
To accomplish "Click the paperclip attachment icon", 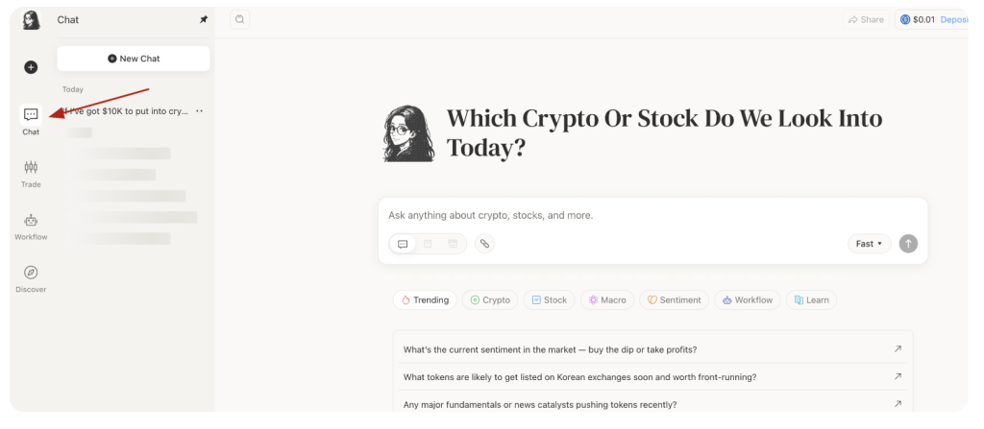I will click(x=484, y=244).
